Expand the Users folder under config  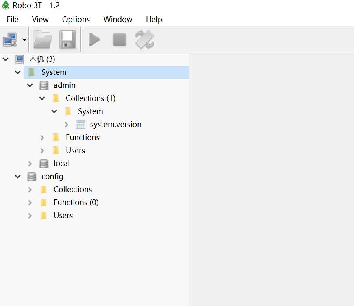pyautogui.click(x=30, y=216)
